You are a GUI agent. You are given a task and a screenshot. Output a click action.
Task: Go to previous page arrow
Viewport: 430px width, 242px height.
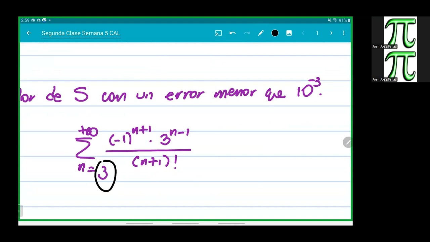pyautogui.click(x=303, y=33)
